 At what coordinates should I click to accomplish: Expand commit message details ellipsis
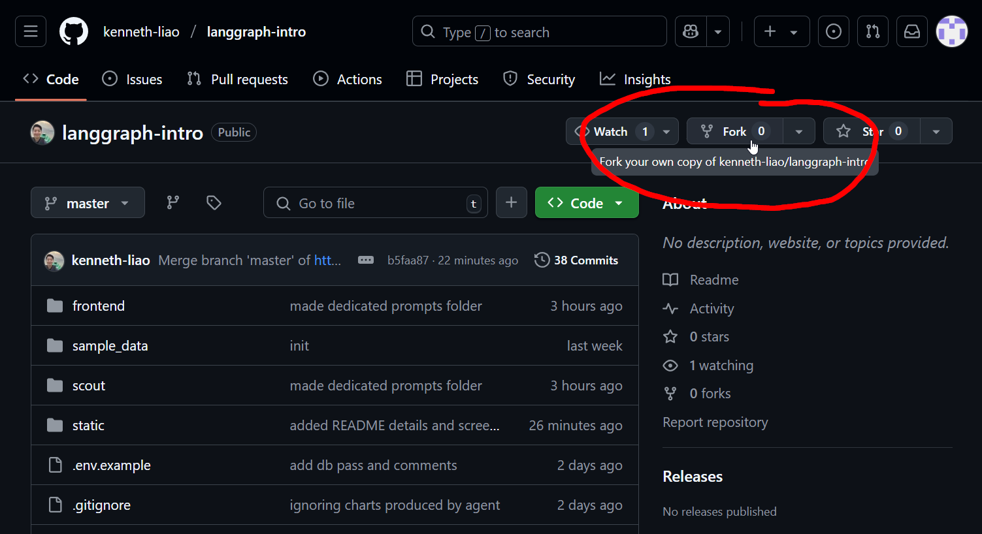366,260
